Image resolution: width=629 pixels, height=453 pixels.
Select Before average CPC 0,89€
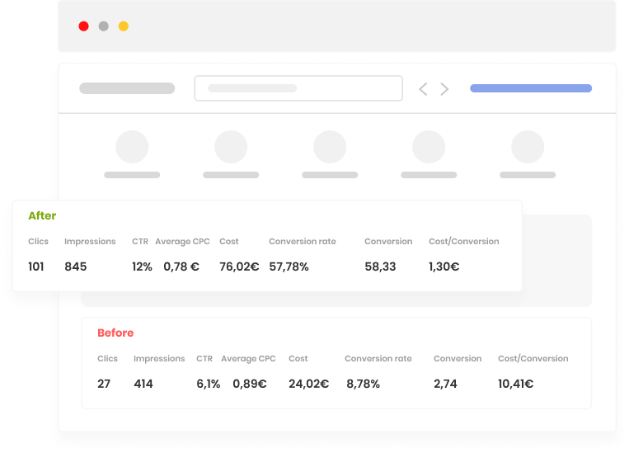250,384
